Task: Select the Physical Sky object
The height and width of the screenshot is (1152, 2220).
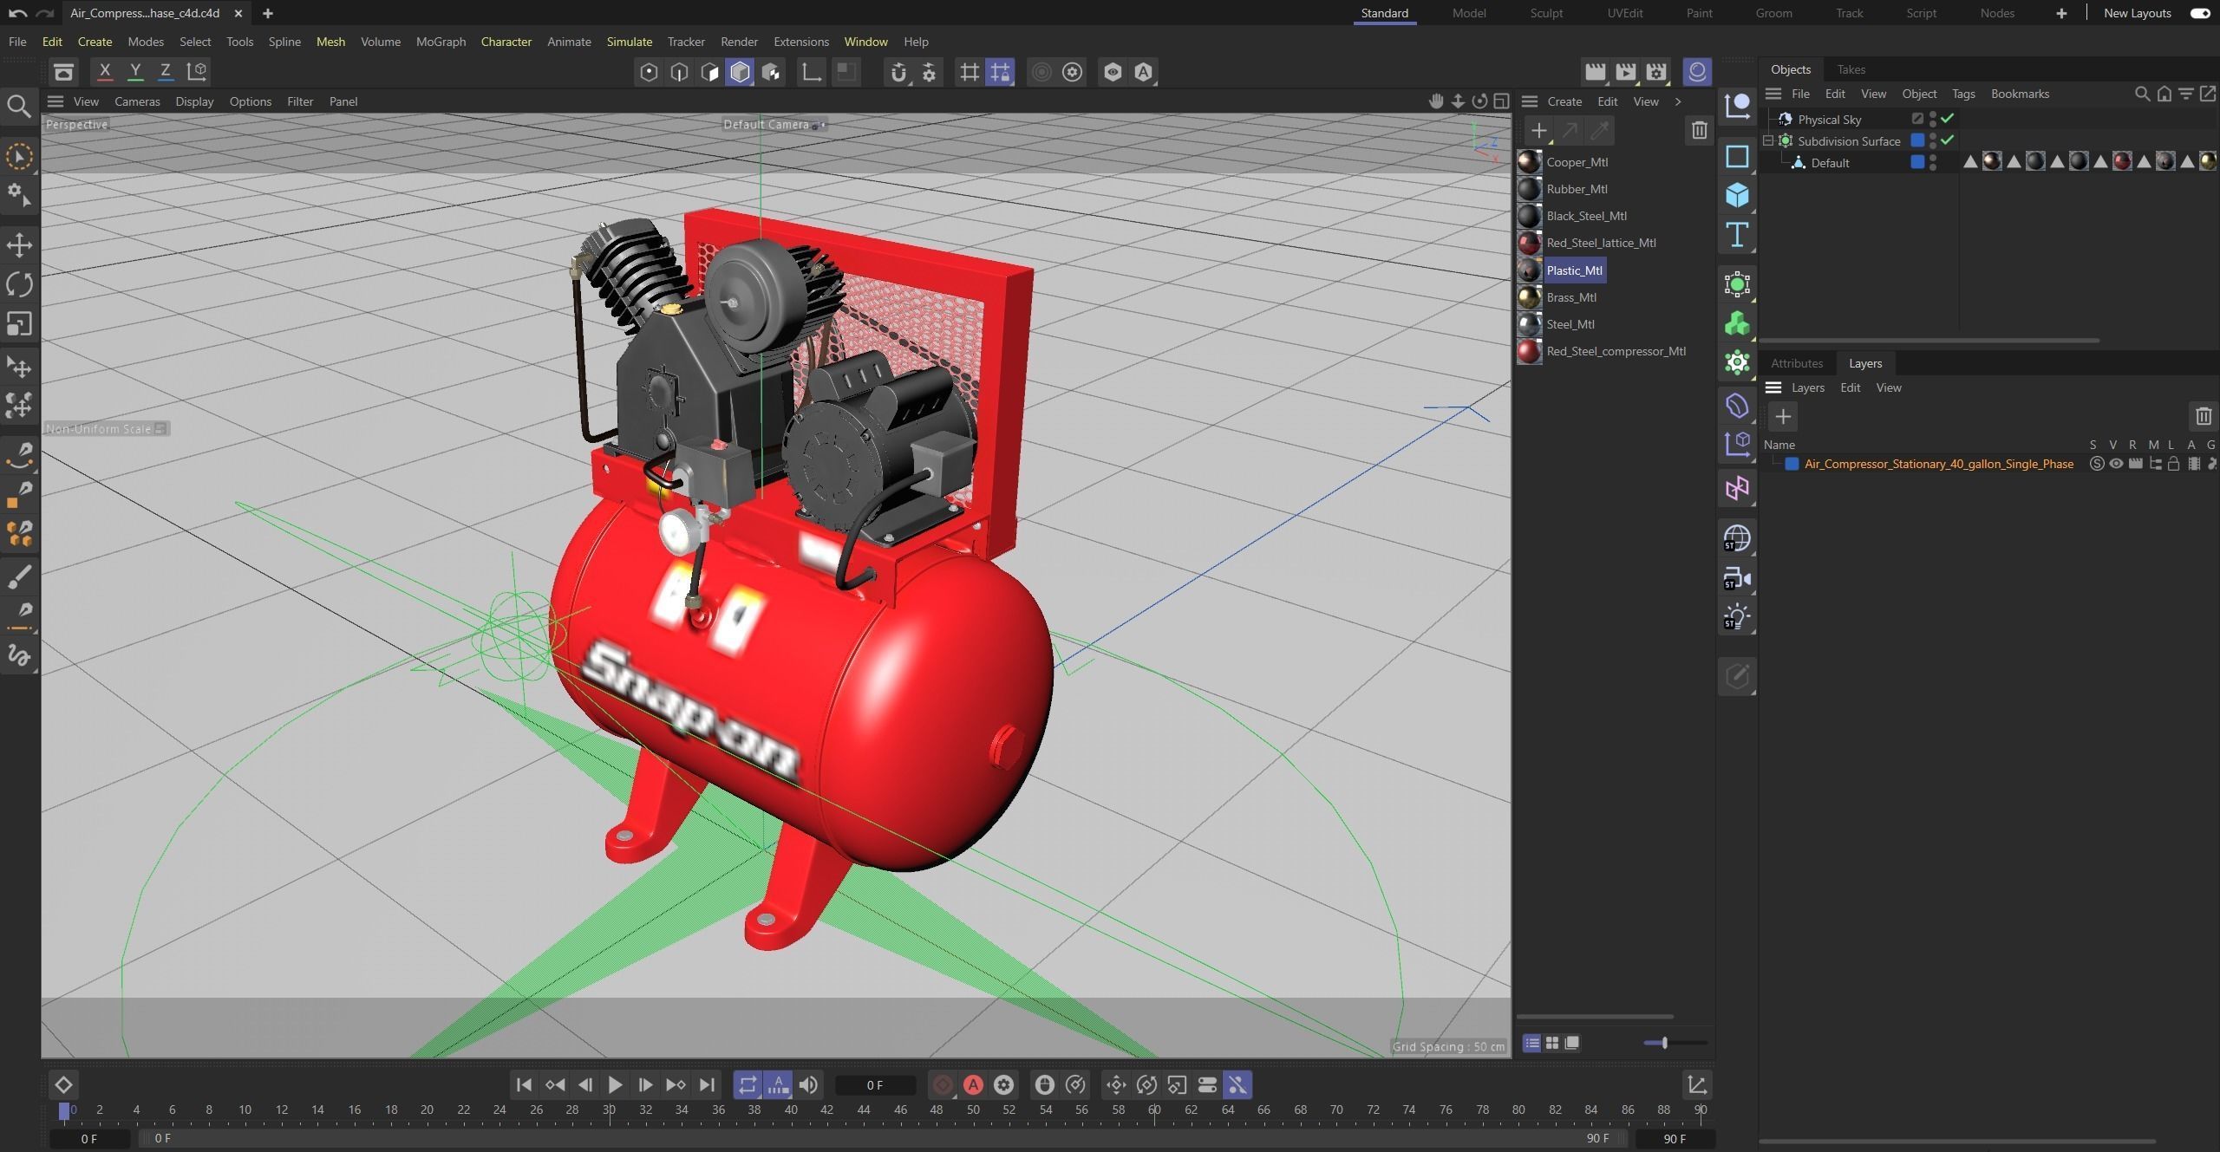Action: pyautogui.click(x=1830, y=120)
